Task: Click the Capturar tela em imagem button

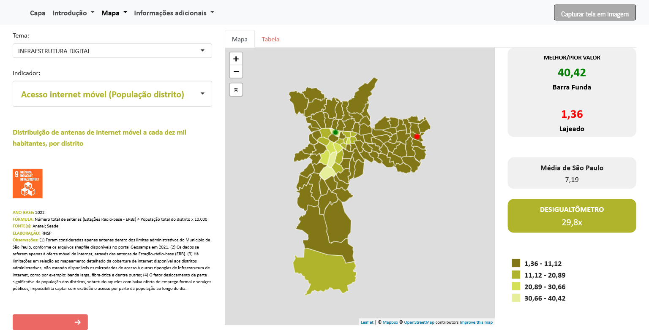Action: click(x=594, y=14)
